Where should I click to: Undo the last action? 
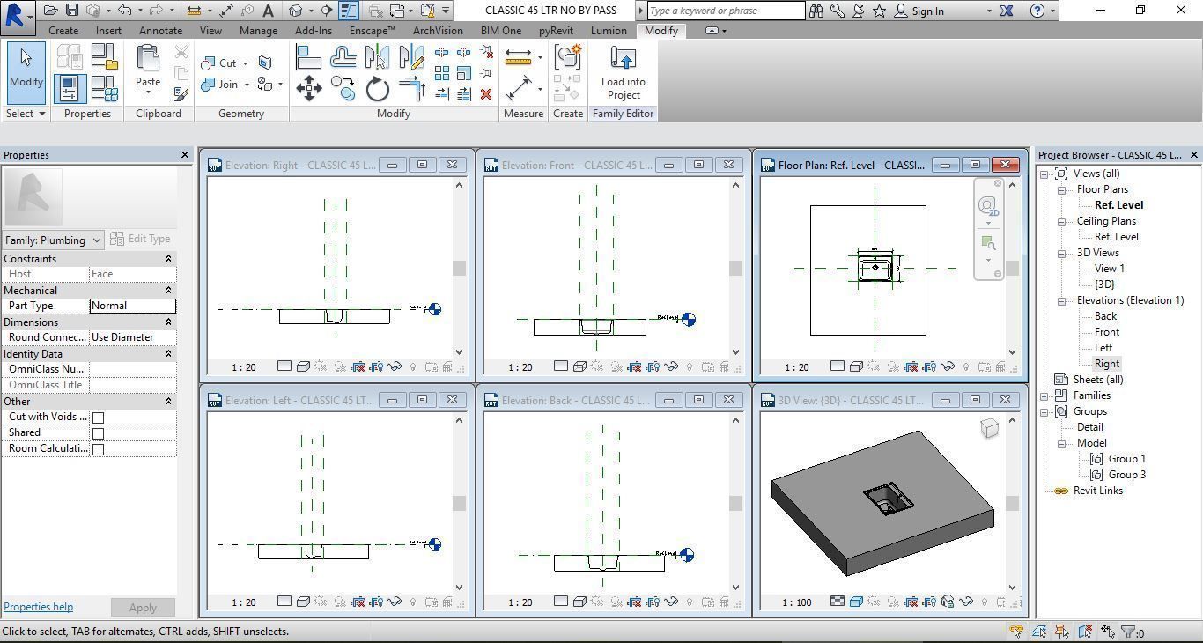coord(124,11)
